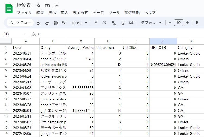Open the 挿入 menu
The width and height of the screenshot is (204, 137).
coord(64,13)
